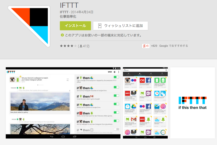Click the Gmail icon in the 'Email the team' row

coord(92,96)
